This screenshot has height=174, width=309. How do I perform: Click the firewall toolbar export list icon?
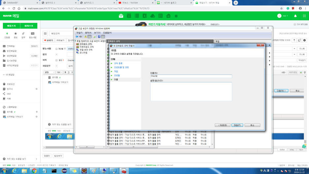pyautogui.click(x=94, y=37)
